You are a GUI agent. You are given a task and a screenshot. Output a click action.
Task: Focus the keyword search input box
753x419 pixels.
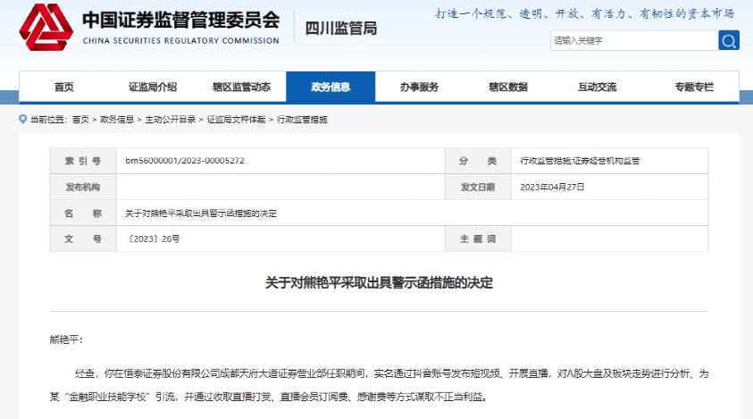[633, 40]
